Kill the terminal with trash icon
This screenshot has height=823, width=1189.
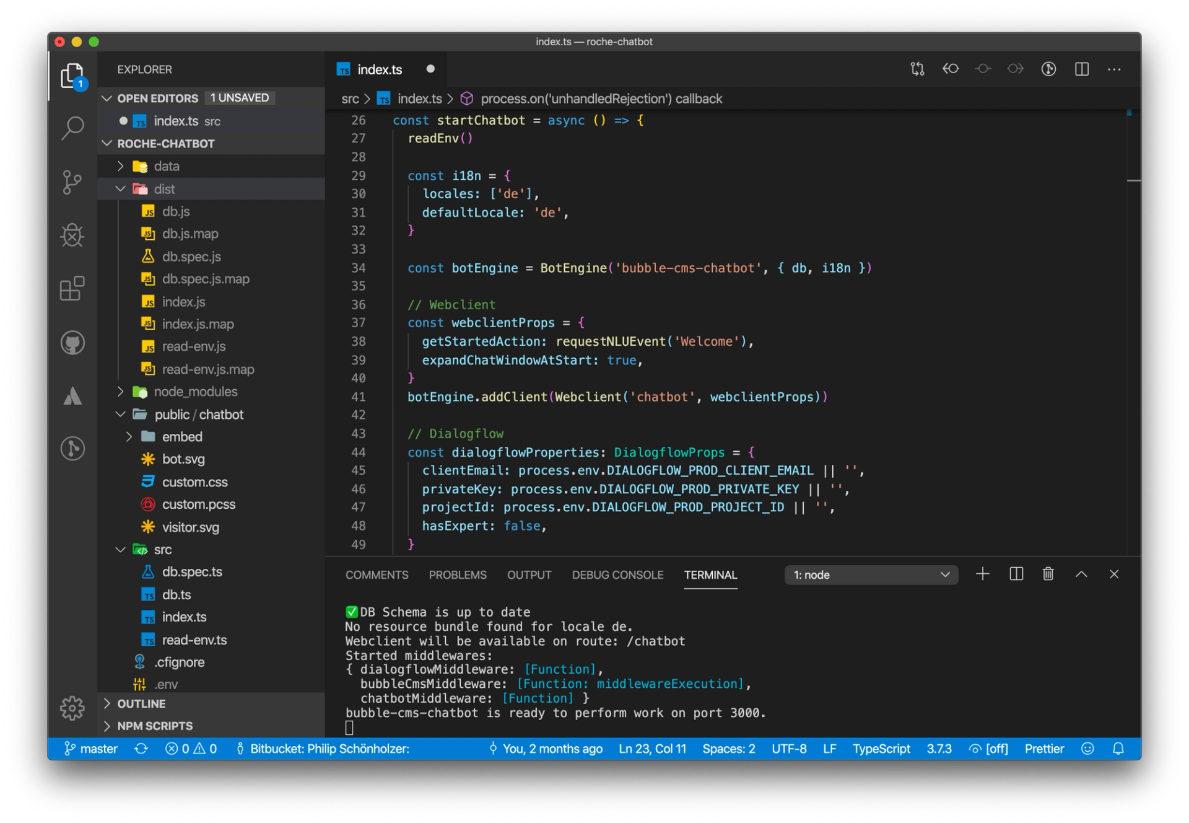[1048, 574]
